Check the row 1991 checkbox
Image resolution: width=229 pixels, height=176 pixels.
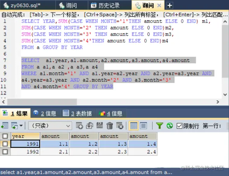pyautogui.click(x=5, y=144)
